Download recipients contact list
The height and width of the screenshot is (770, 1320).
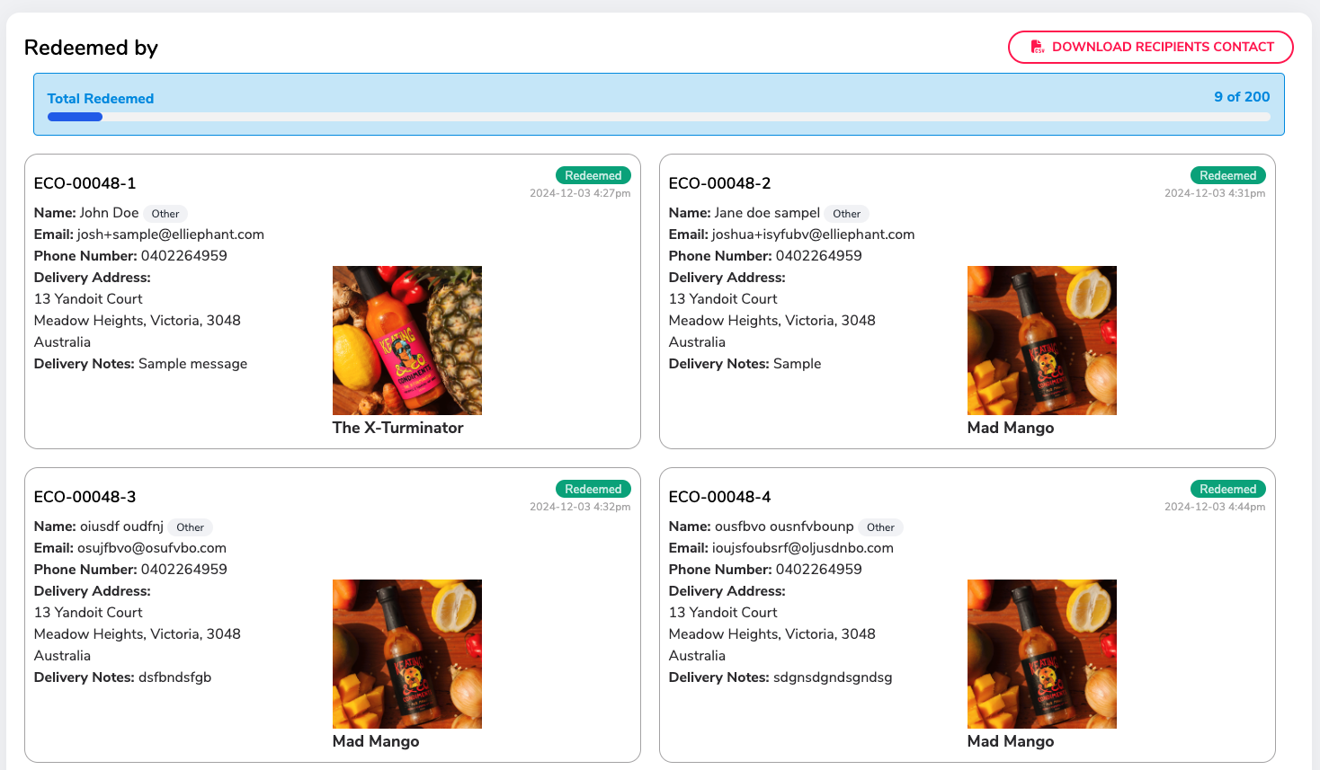pos(1150,47)
